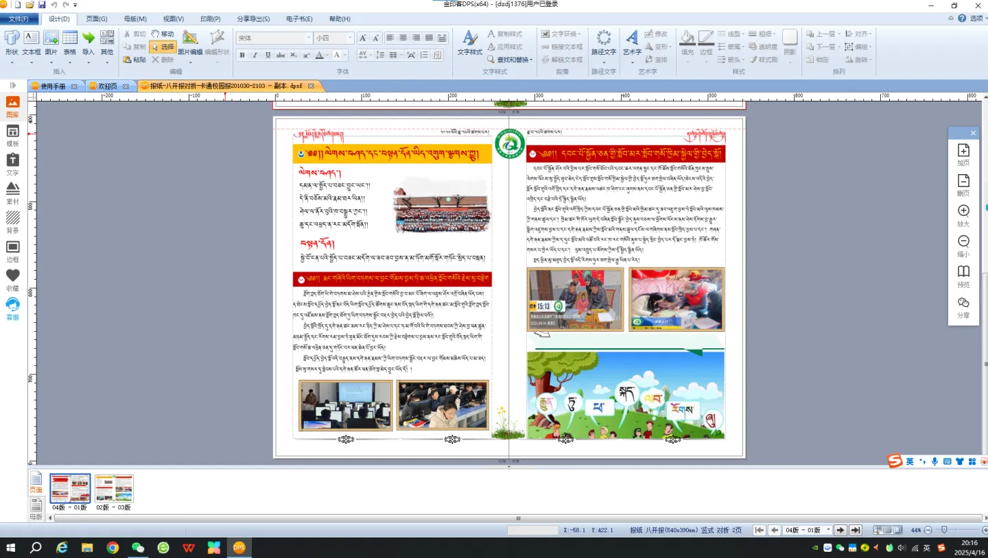This screenshot has width=988, height=558.
Task: Click the 路径文字 path text tool
Action: coord(604,42)
